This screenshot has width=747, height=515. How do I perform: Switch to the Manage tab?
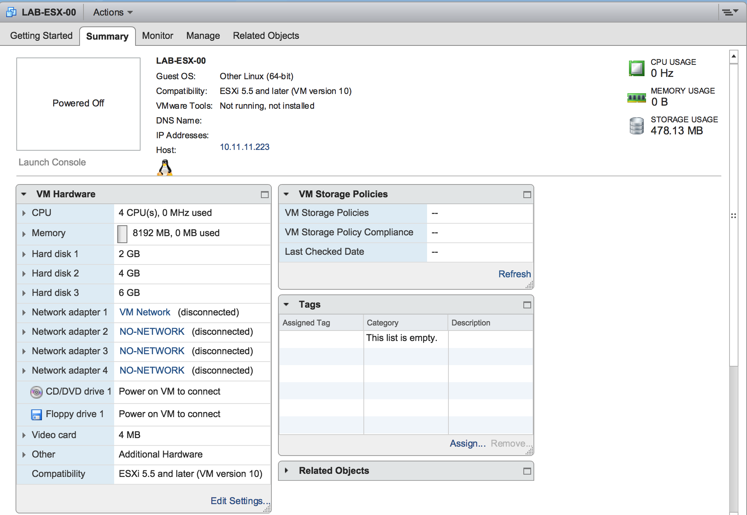[203, 36]
